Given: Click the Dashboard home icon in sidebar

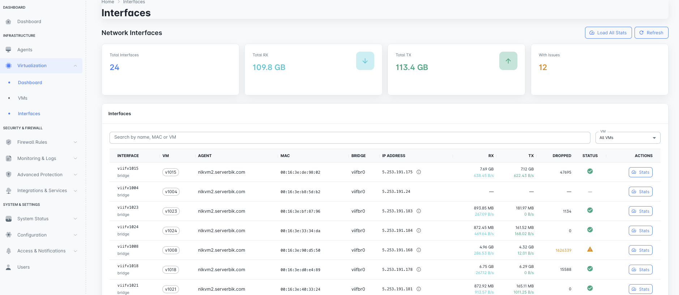Looking at the screenshot, I should pos(8,22).
